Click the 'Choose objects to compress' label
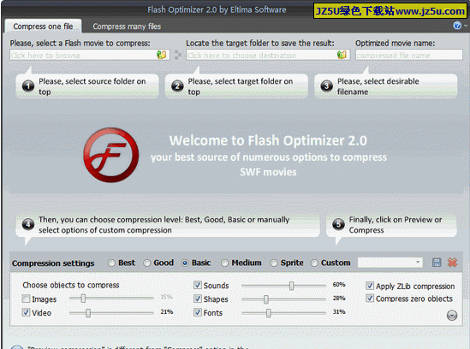This screenshot has height=349, width=470. [71, 285]
